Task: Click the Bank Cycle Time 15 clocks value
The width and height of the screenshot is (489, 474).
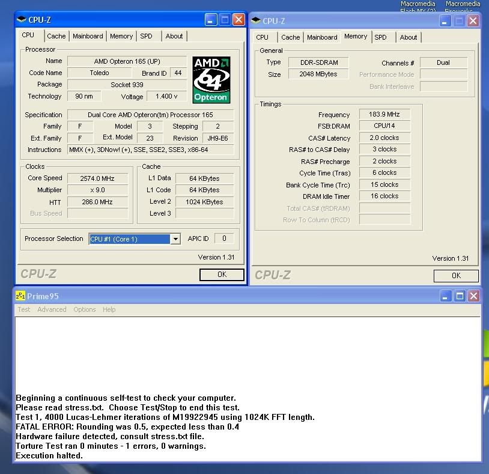Action: pos(384,184)
